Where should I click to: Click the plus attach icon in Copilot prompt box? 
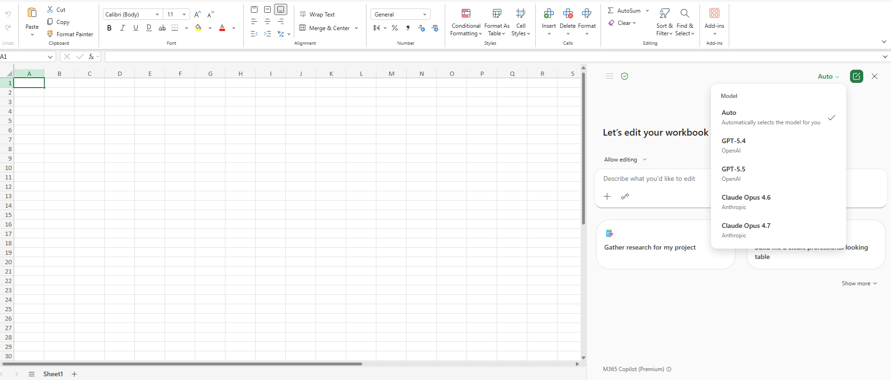click(x=607, y=196)
